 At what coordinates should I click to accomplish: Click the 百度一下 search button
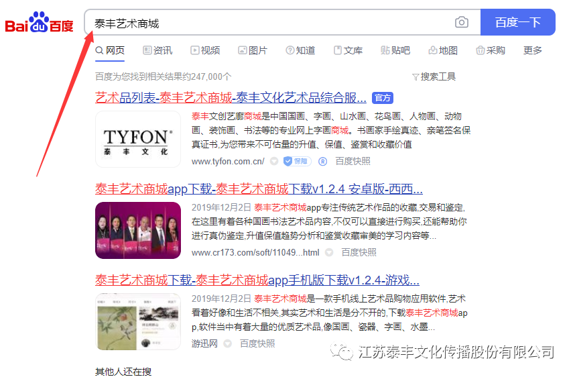coord(517,22)
